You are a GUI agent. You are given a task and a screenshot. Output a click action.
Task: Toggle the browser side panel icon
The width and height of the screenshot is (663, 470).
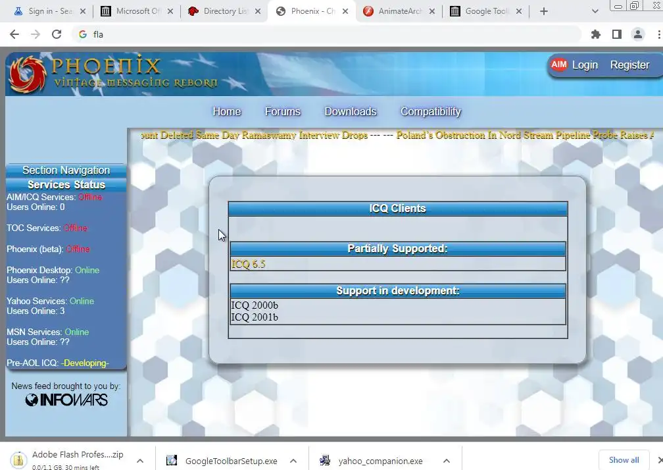point(617,34)
